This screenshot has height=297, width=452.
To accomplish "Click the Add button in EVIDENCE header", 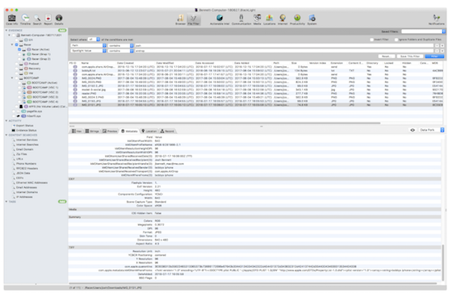I will point(62,31).
